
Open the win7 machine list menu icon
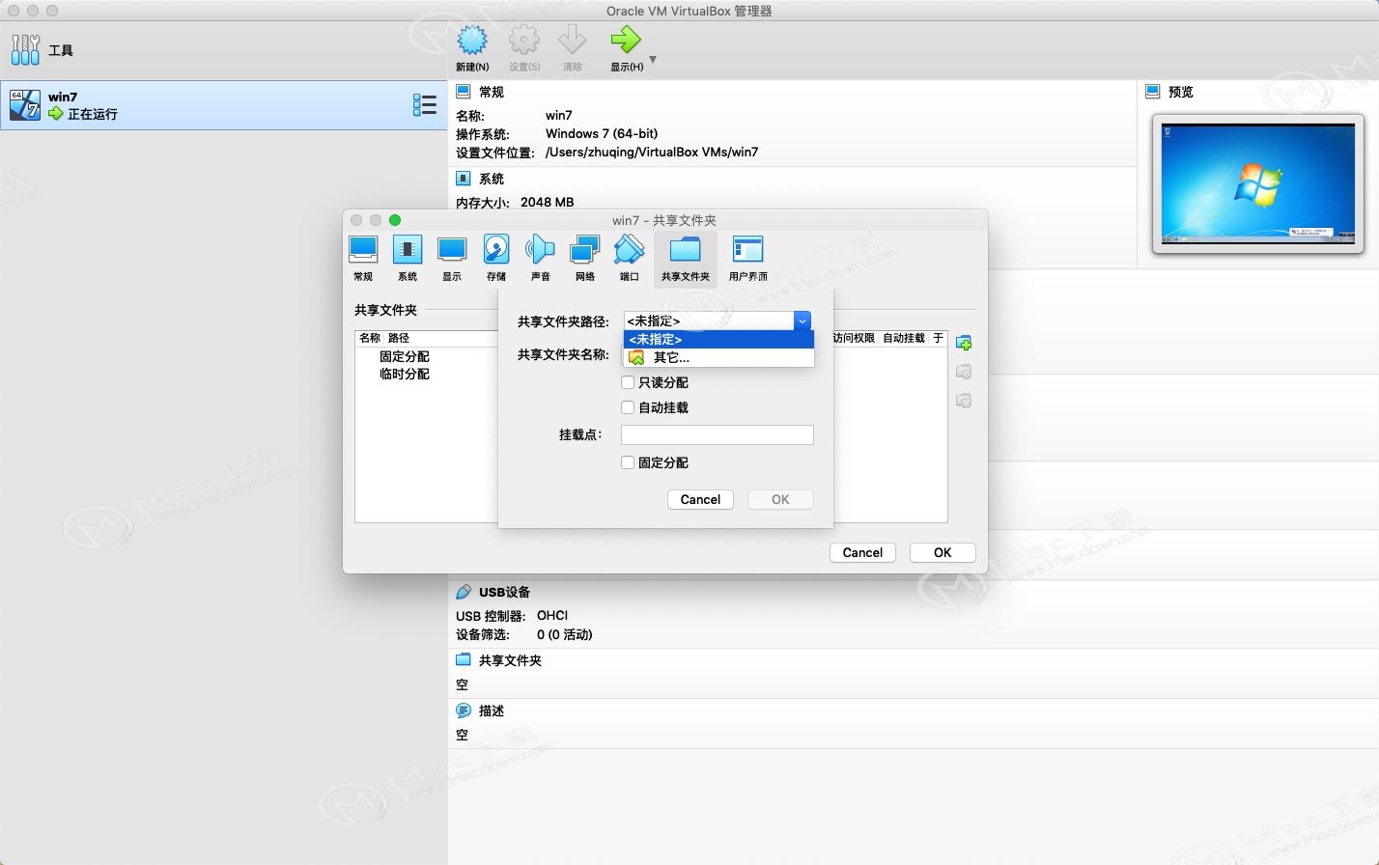425,104
